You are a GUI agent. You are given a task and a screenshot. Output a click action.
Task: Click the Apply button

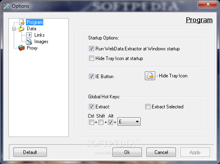pos(195,152)
